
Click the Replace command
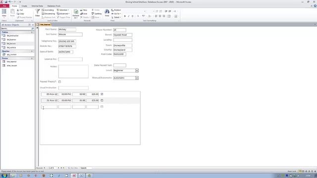tap(116, 10)
